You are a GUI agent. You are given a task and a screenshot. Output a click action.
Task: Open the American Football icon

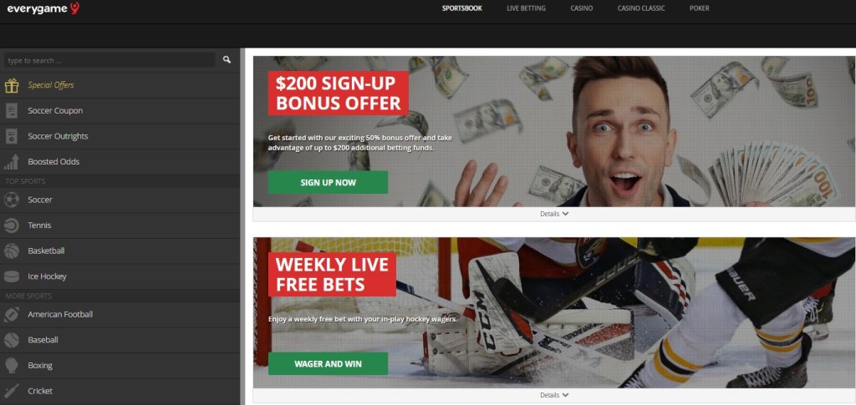(x=12, y=315)
